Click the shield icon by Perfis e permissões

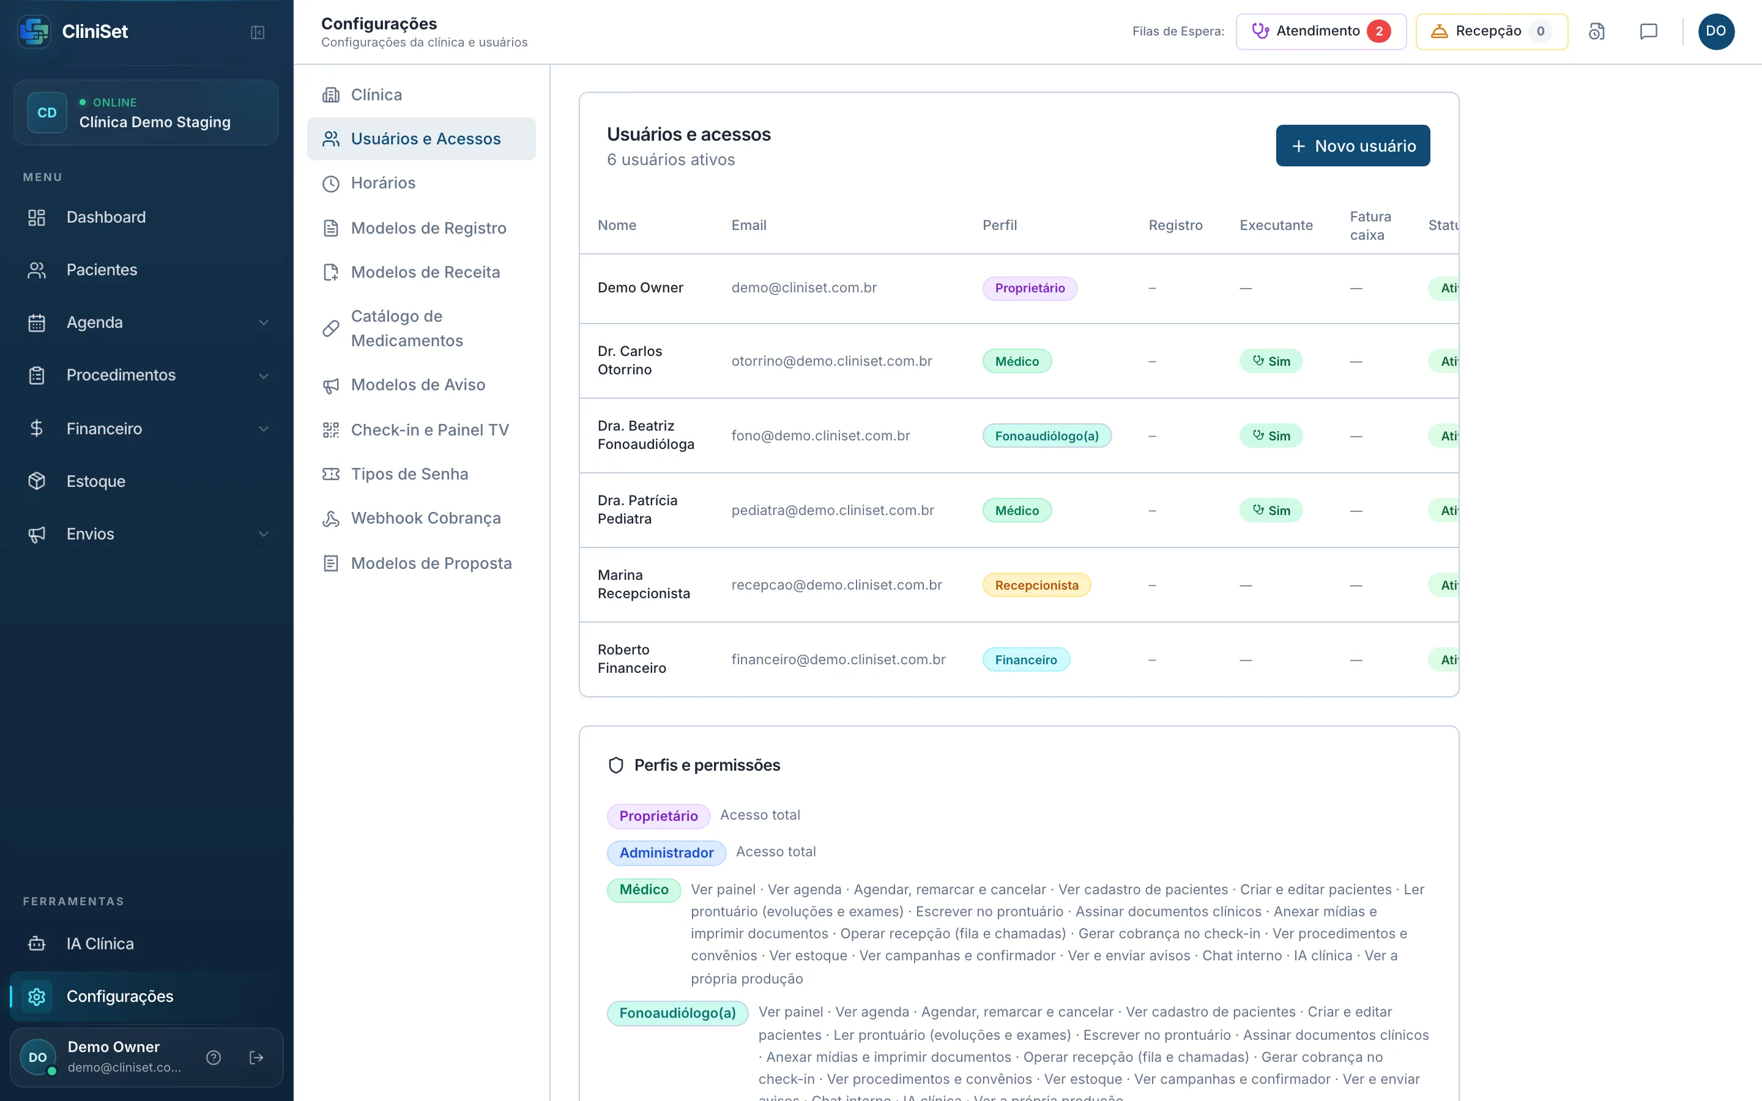tap(616, 765)
